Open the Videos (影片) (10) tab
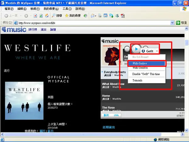 click(x=111, y=115)
